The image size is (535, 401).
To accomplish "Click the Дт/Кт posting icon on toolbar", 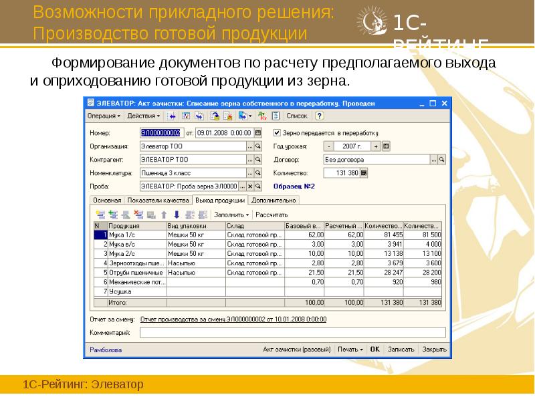I will (x=262, y=116).
